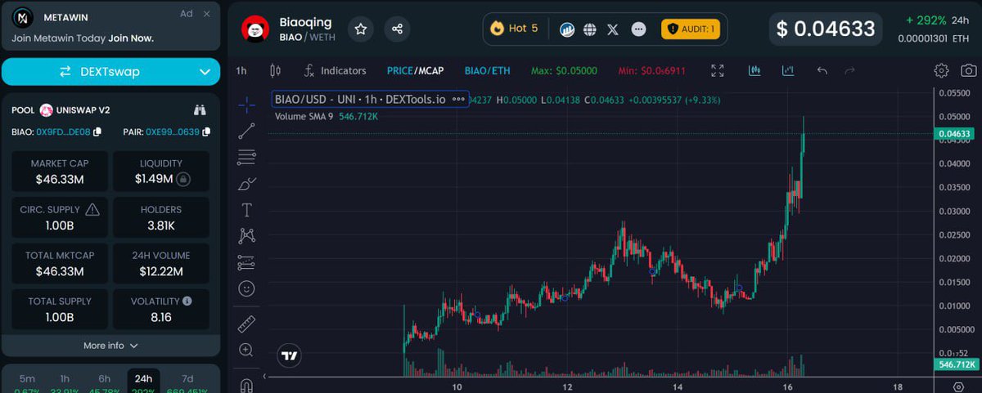Open the token website globe icon
This screenshot has width=982, height=393.
pos(590,29)
